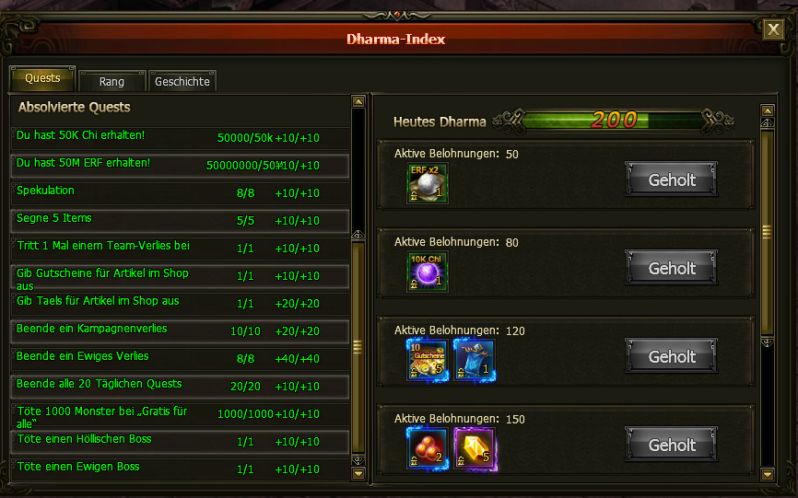Click the rewards panel up arrow

(767, 110)
